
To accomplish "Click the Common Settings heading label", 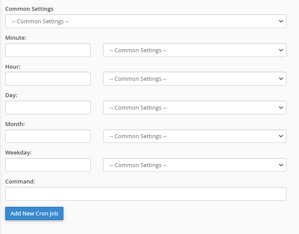I will pyautogui.click(x=29, y=9).
